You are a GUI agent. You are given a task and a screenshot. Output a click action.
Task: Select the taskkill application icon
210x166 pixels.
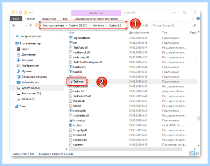pyautogui.click(x=70, y=72)
